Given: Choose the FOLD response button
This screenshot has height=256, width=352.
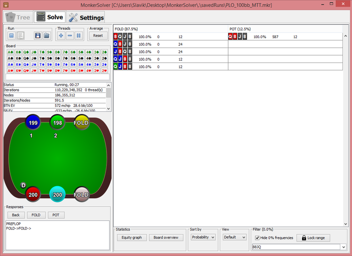Looking at the screenshot, I should coord(36,215).
